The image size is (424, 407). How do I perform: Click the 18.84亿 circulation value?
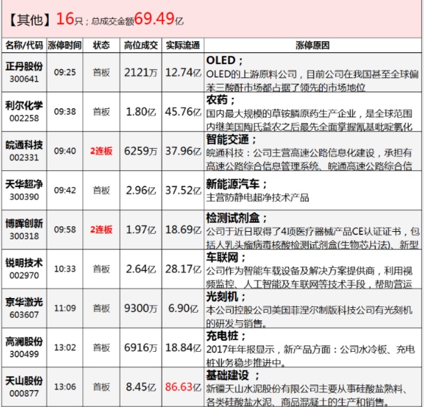click(x=183, y=348)
